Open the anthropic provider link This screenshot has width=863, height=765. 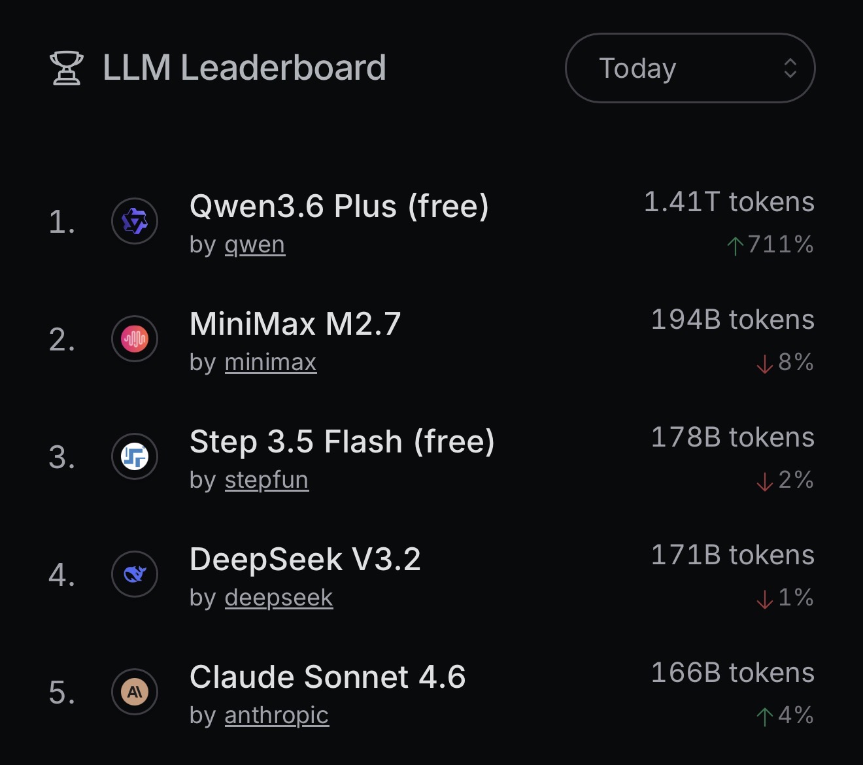[277, 715]
